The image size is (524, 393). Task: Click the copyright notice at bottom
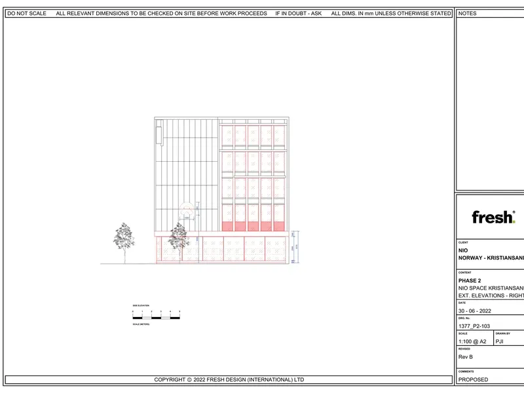229,380
